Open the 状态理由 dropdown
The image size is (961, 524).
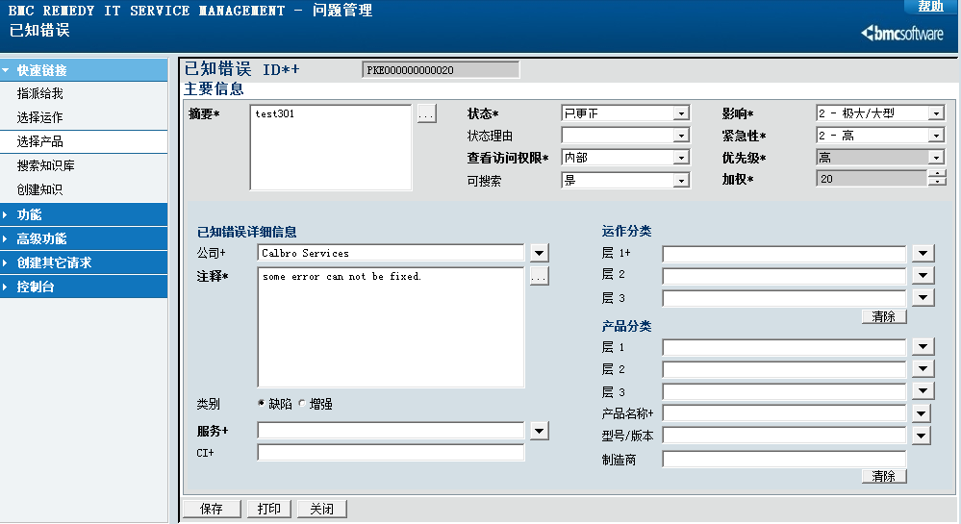click(x=681, y=136)
